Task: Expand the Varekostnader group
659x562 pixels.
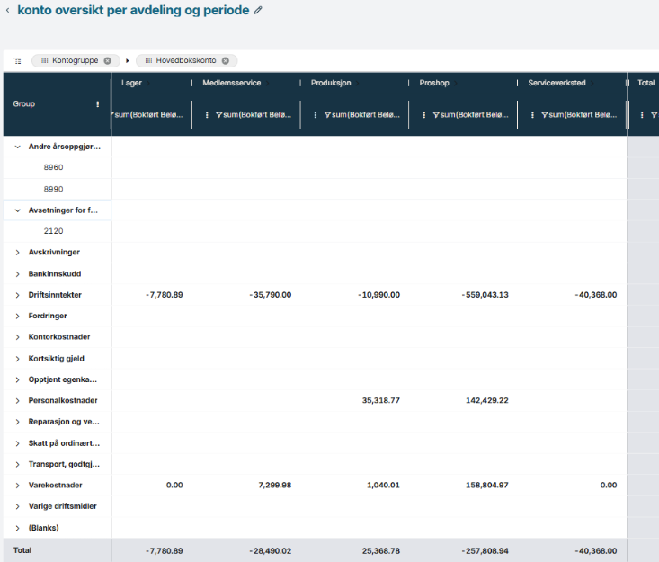Action: [17, 486]
